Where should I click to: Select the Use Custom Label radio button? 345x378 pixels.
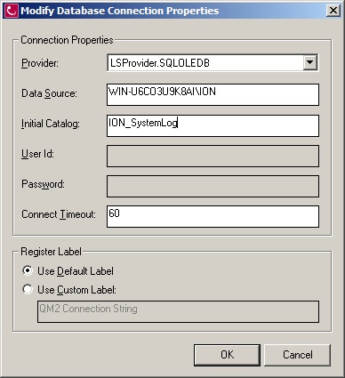28,289
